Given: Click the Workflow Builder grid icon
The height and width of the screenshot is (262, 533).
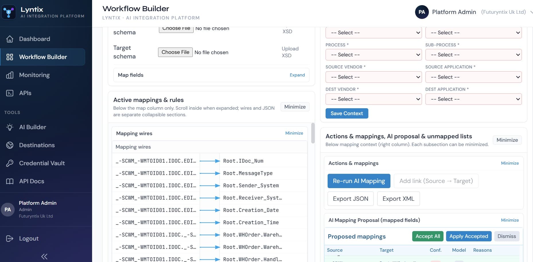Looking at the screenshot, I should pos(10,57).
